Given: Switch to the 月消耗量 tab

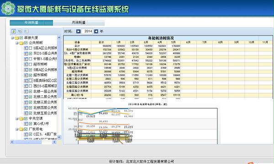Looking at the screenshot, I should click(79, 23).
